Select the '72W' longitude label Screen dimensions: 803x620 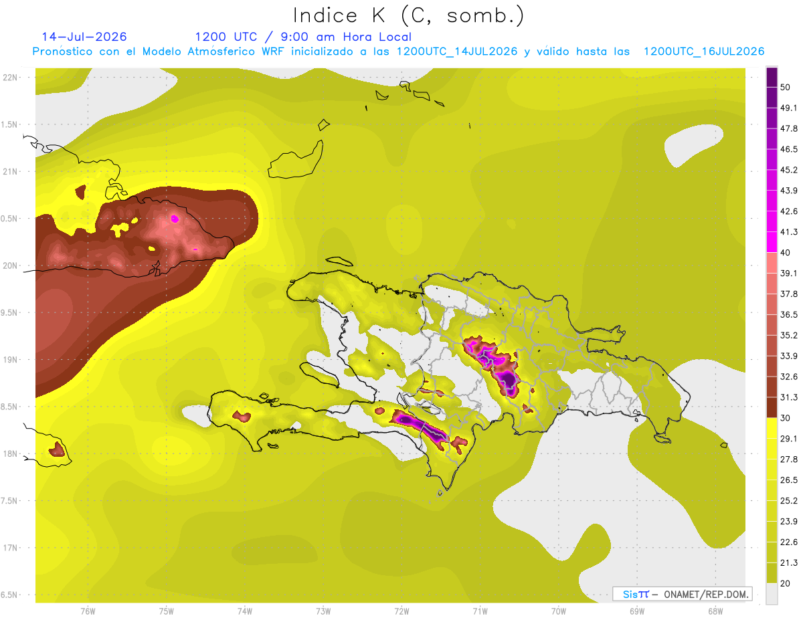tap(401, 611)
